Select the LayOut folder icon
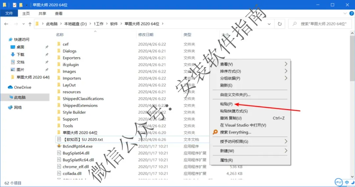This screenshot has width=355, height=187. 59,85
